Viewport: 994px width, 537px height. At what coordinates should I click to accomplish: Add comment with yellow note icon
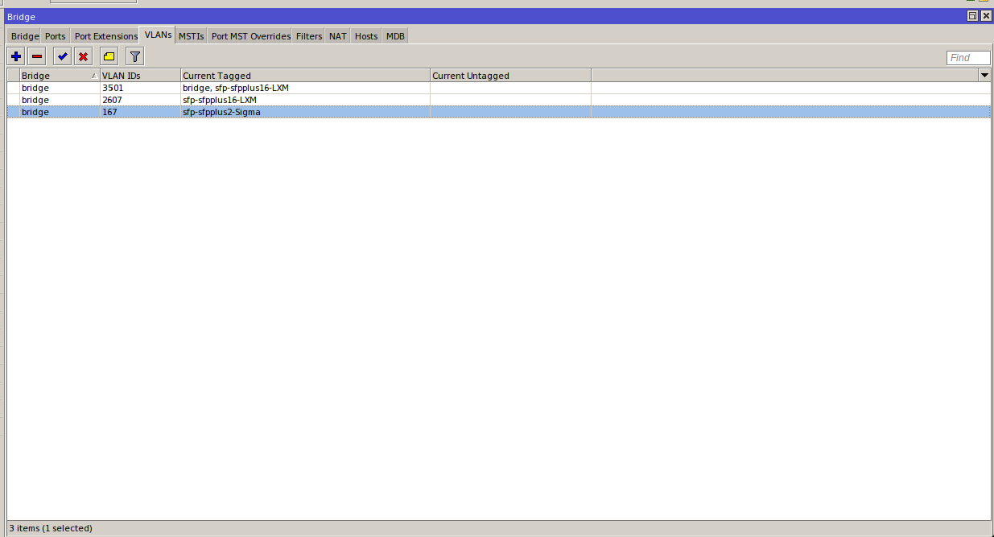[x=109, y=56]
